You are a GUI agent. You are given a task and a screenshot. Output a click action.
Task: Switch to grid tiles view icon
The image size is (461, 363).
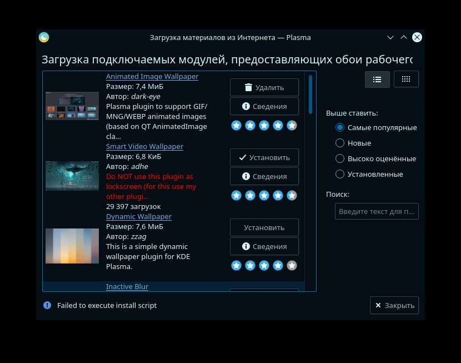(406, 79)
